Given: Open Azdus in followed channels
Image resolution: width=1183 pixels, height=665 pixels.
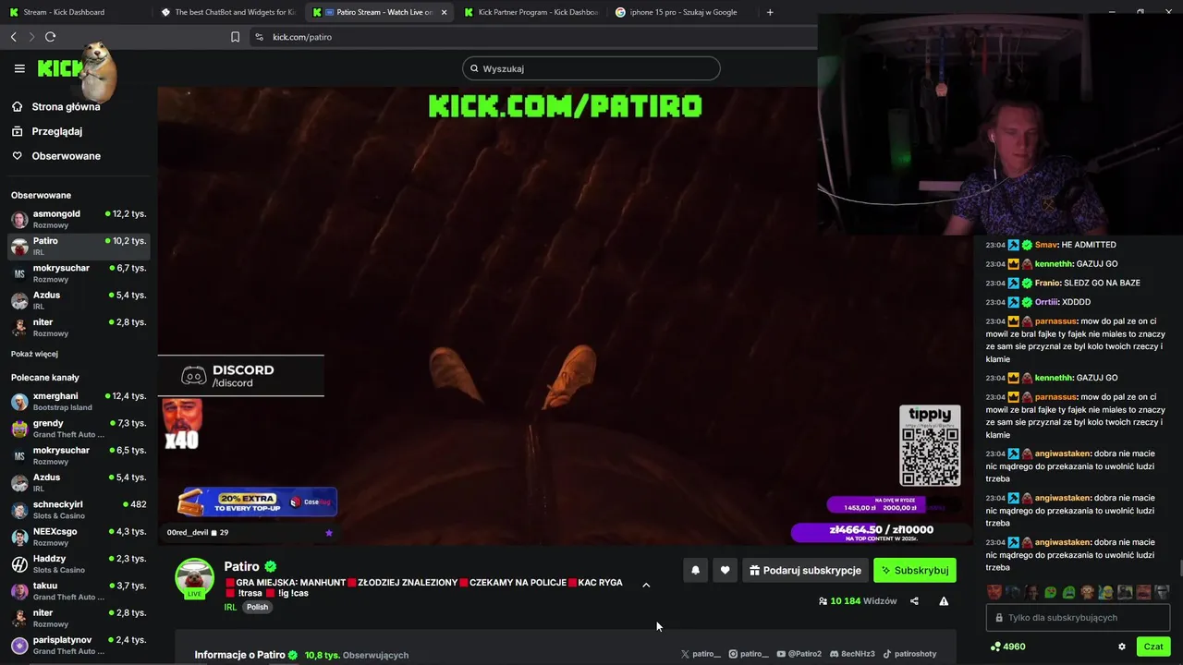Looking at the screenshot, I should tap(79, 300).
